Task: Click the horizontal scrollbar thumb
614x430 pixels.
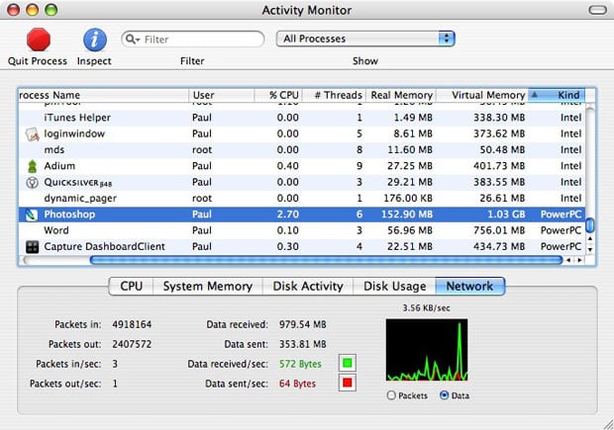Action: pyautogui.click(x=326, y=260)
